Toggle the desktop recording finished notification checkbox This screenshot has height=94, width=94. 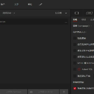coord(75,57)
